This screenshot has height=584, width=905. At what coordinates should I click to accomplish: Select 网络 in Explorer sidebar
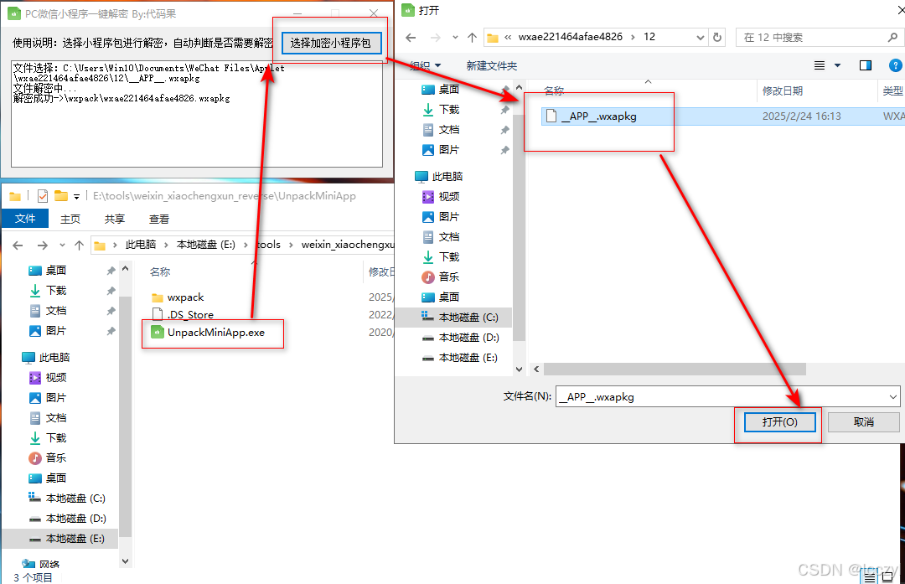tap(49, 565)
